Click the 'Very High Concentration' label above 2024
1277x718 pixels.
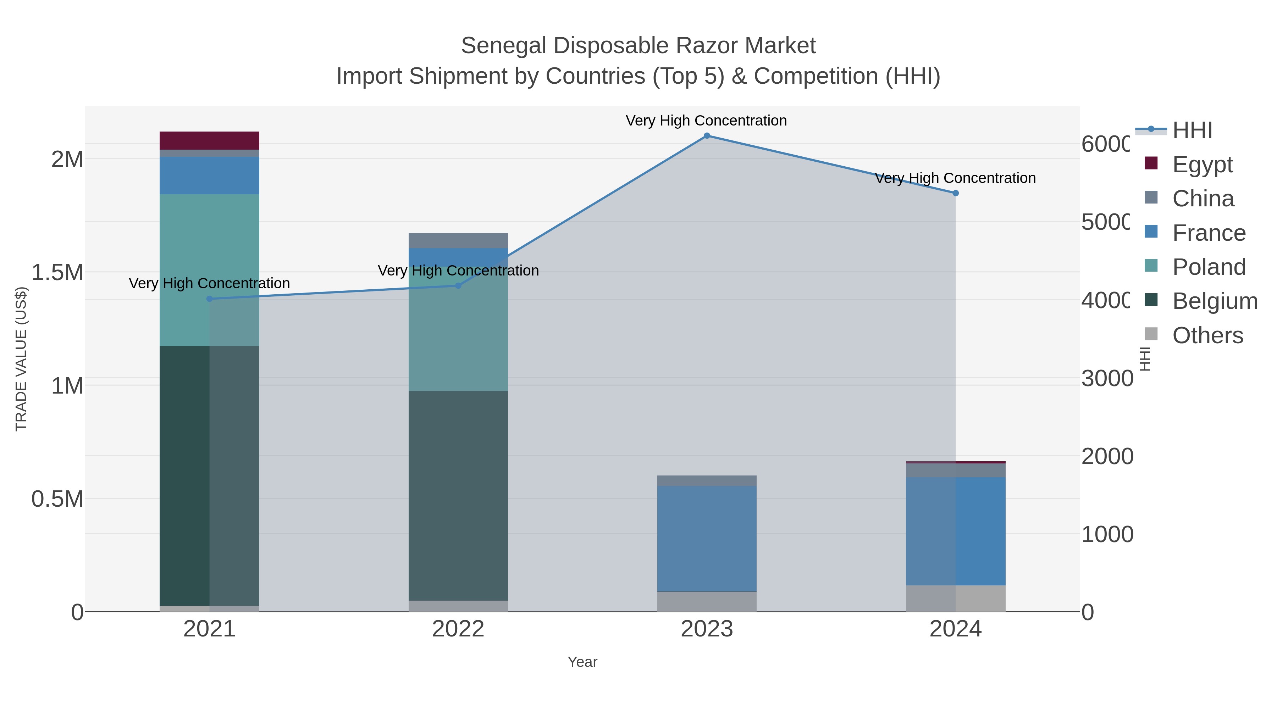click(x=955, y=178)
